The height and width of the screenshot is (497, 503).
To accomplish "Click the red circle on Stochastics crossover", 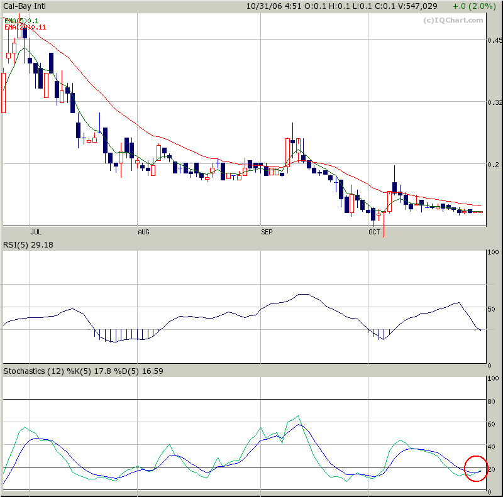I will (x=476, y=468).
